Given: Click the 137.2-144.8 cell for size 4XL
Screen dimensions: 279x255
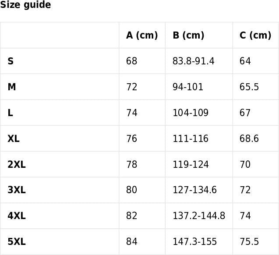Looking at the screenshot, I should (x=199, y=216).
